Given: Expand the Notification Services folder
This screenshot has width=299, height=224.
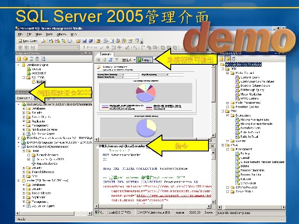Looking at the screenshot, I should (x=24, y=129).
